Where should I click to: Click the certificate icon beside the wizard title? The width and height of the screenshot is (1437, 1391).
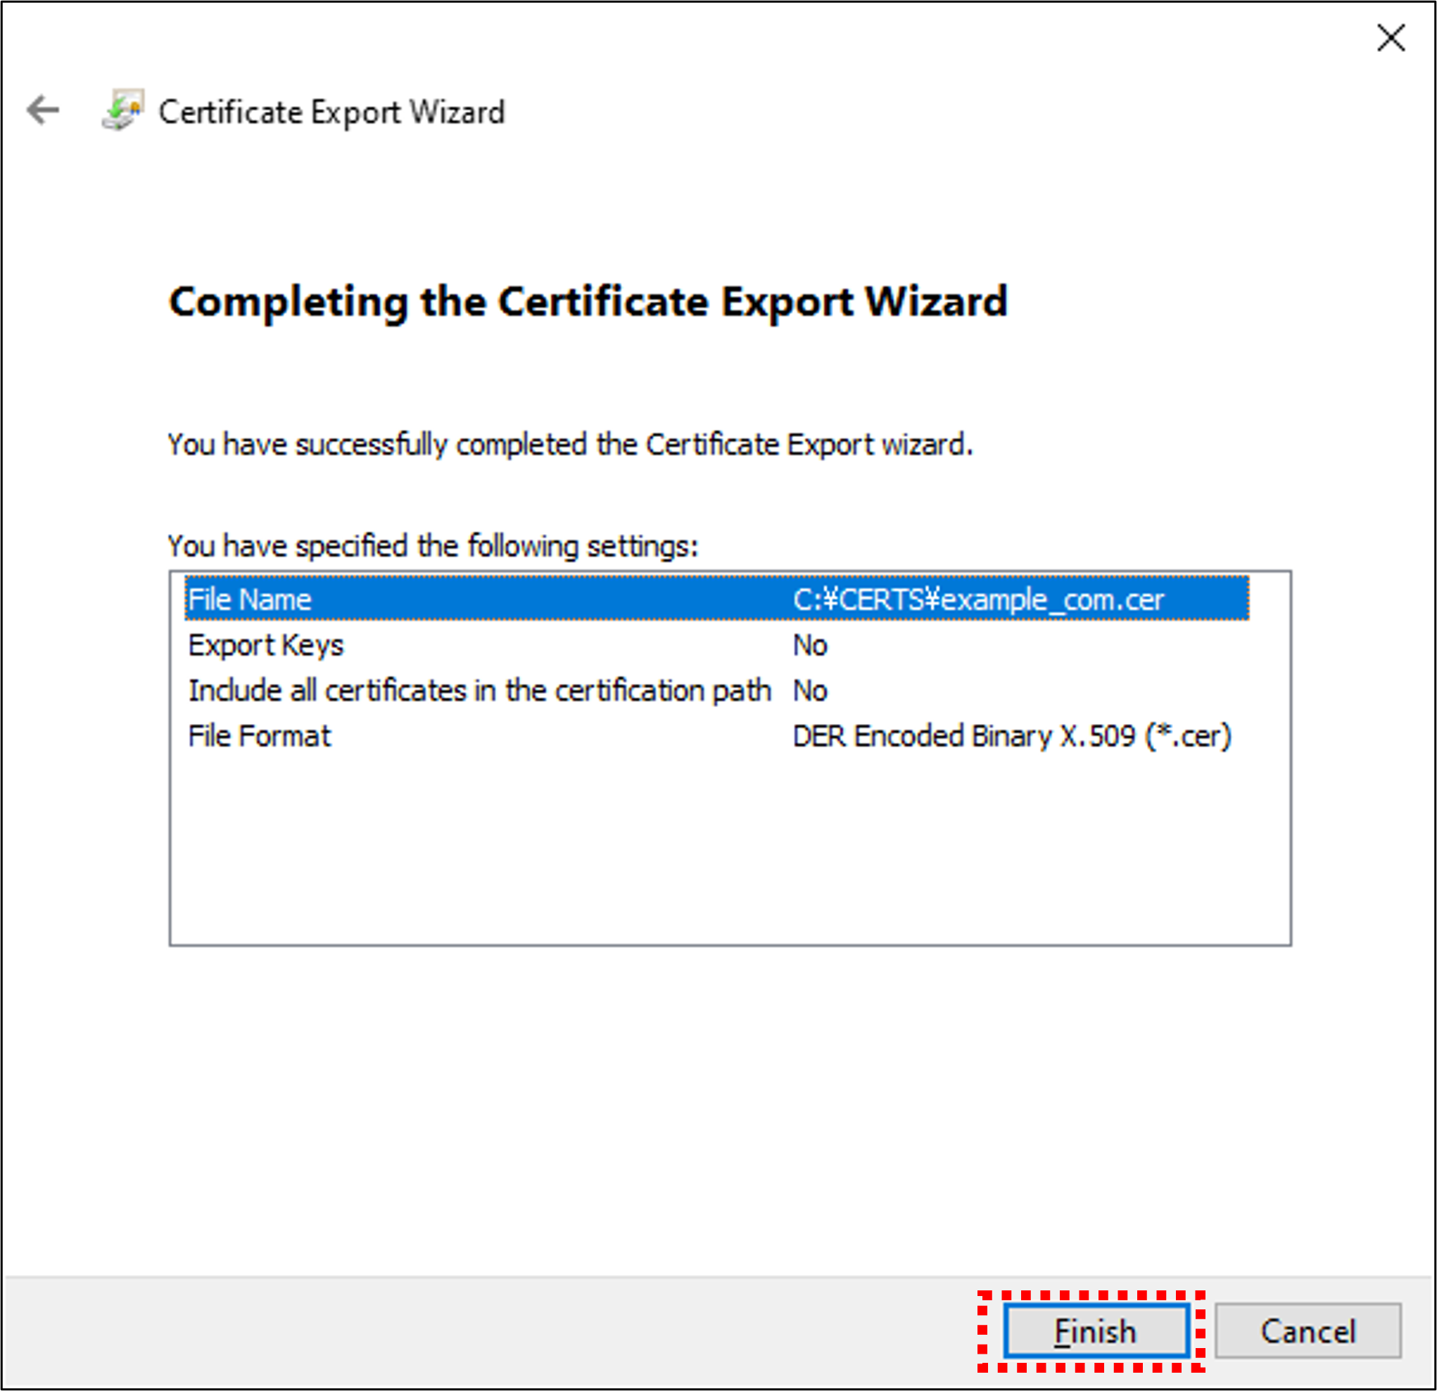(122, 111)
